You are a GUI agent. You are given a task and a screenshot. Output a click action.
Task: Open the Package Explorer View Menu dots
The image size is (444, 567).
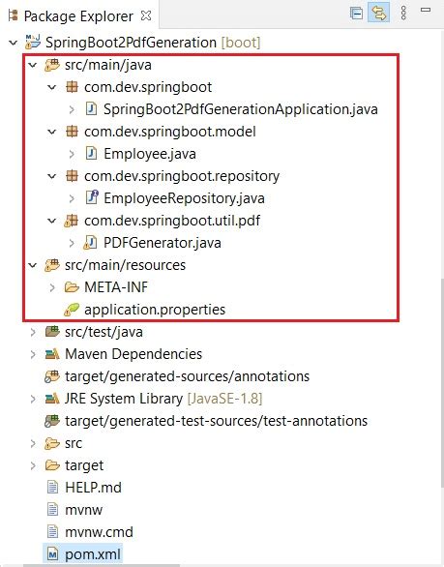(403, 13)
